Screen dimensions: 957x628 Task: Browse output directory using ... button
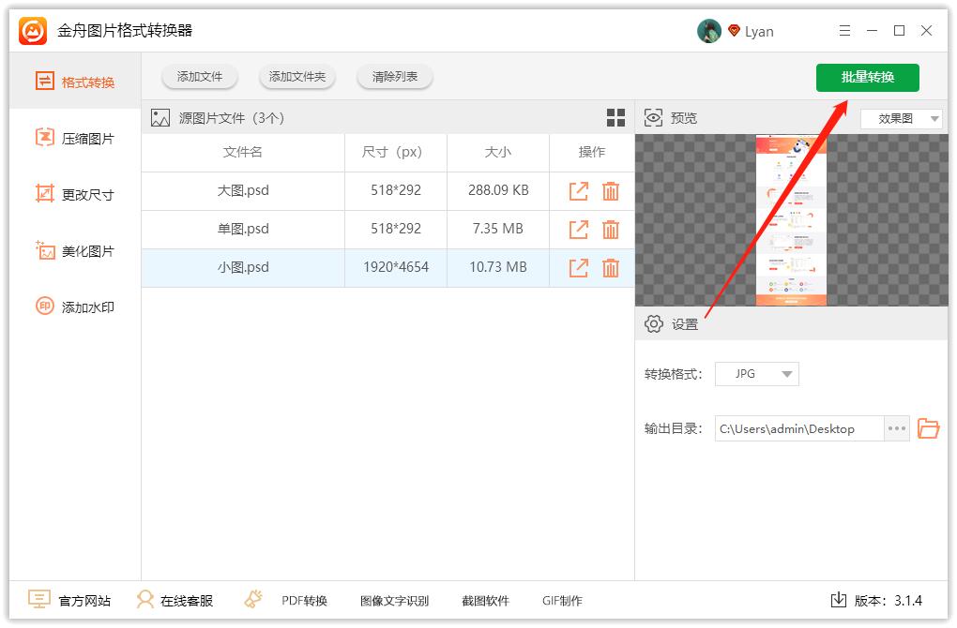pos(895,428)
